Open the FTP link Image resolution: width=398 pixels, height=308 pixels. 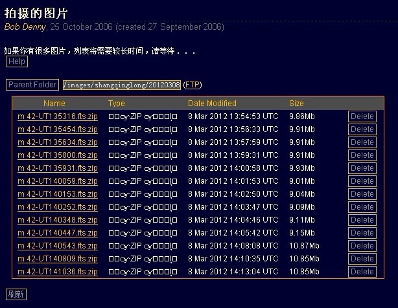pyautogui.click(x=192, y=85)
